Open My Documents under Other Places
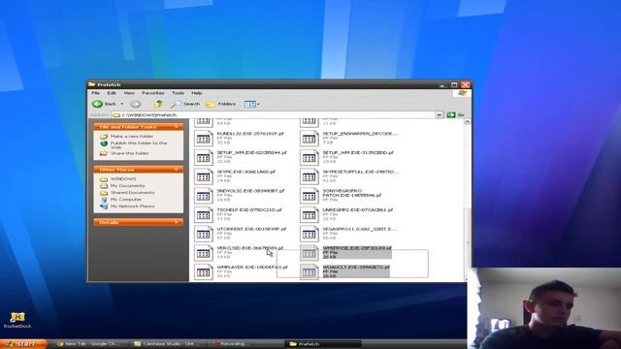Viewport: 621px width, 349px height. point(127,185)
